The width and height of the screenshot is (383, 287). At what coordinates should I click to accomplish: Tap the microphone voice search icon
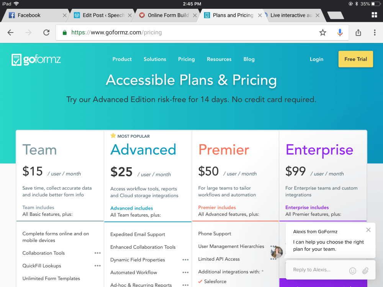pyautogui.click(x=340, y=33)
